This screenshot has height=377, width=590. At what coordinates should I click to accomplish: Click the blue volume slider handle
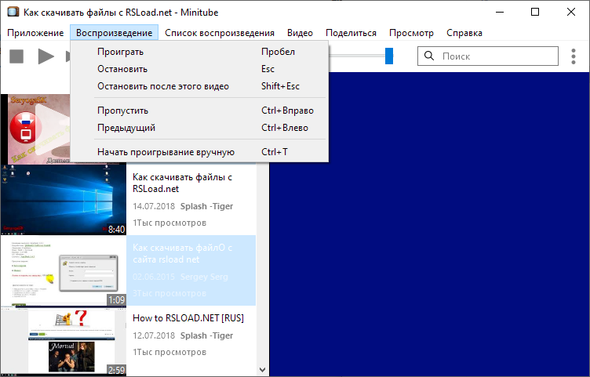click(389, 56)
